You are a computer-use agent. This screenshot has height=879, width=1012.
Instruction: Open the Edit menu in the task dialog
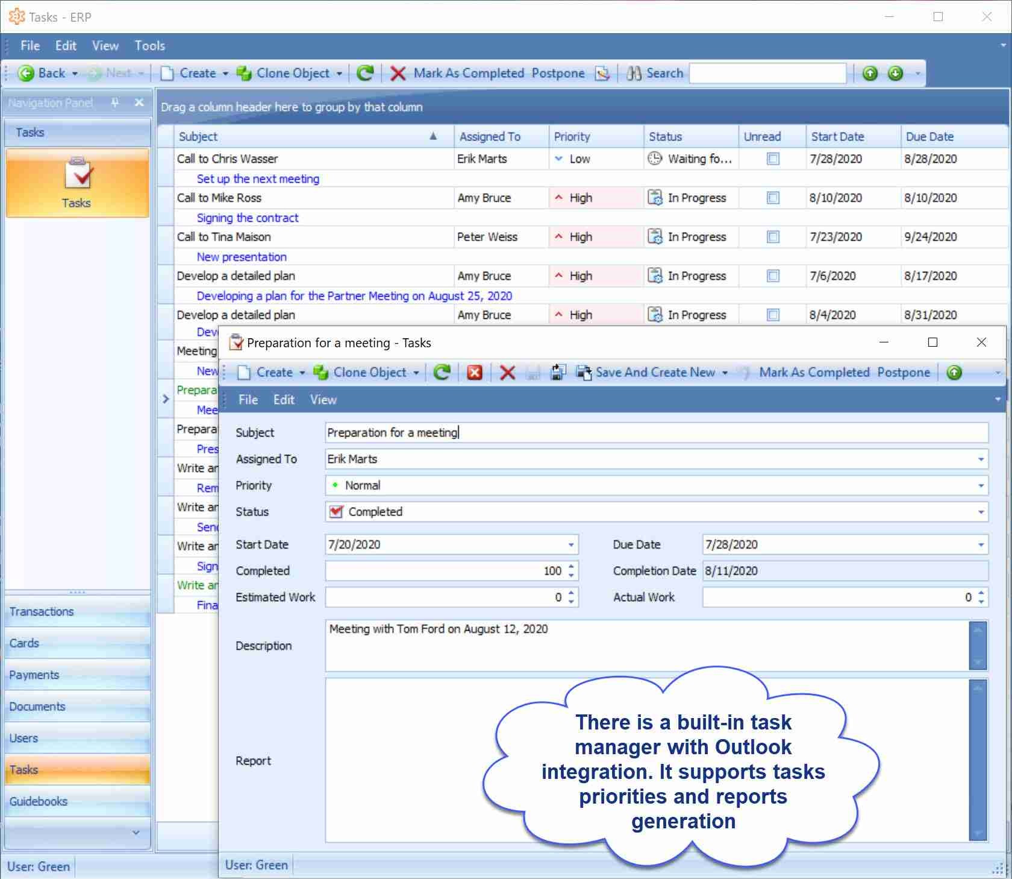[x=284, y=400]
